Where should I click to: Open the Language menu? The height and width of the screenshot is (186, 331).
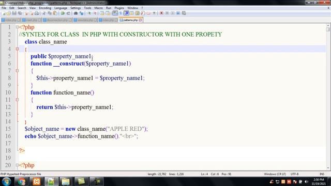pos(61,8)
